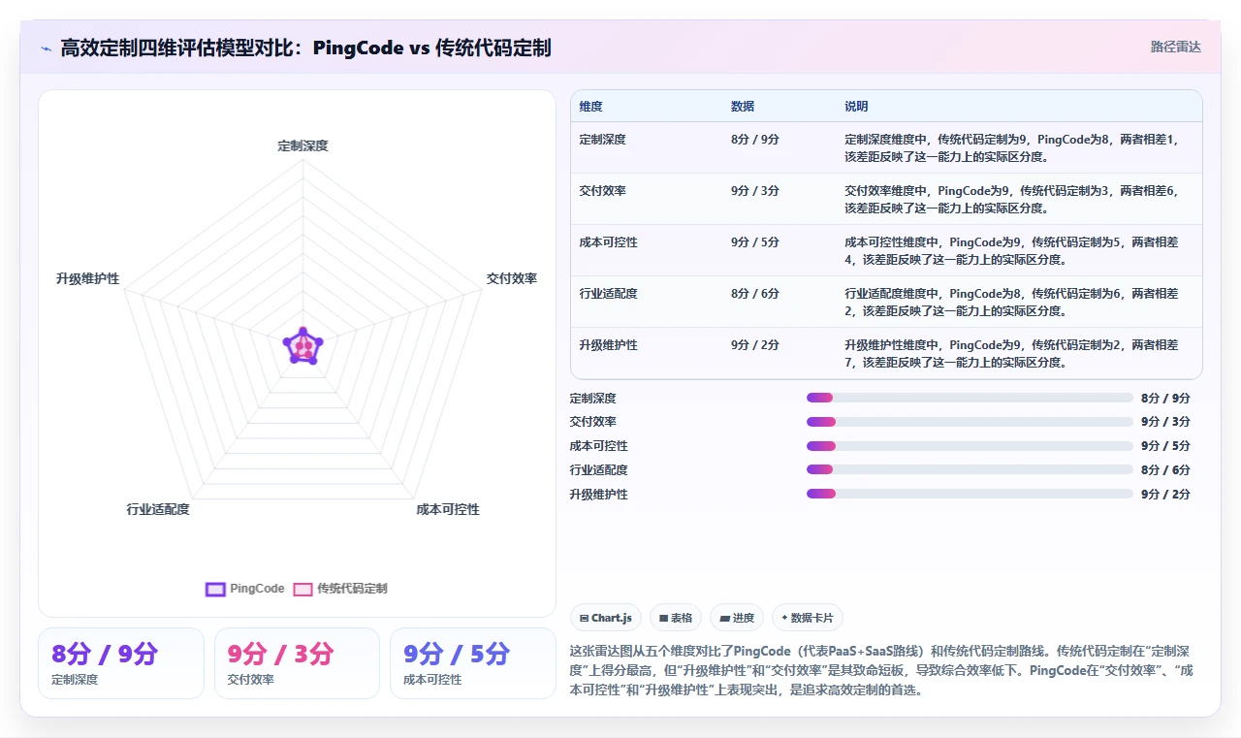
Task: Click the 定制深度 progress bar
Action: (970, 398)
